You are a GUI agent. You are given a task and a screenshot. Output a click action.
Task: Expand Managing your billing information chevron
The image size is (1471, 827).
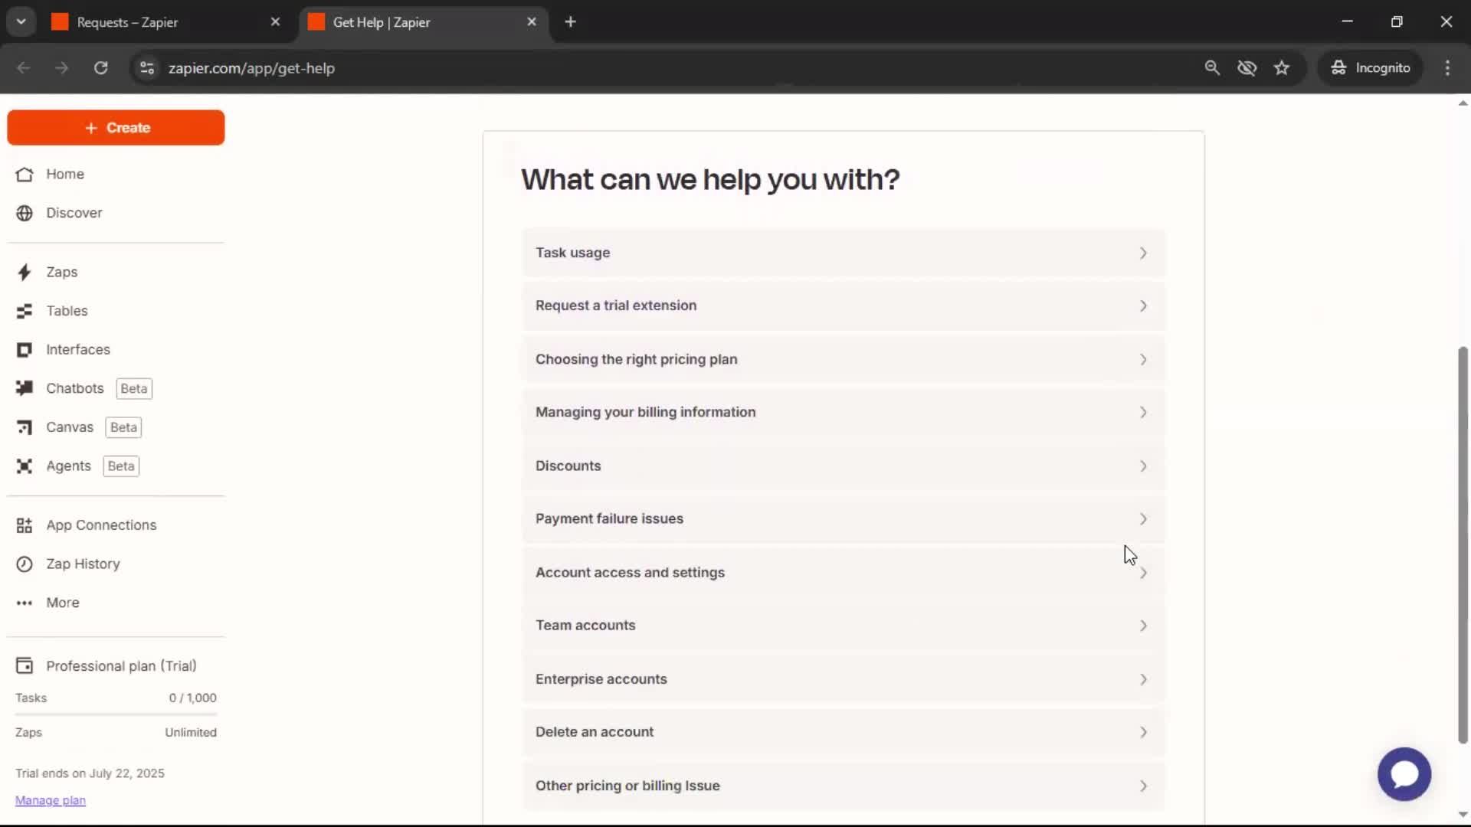[1143, 413]
